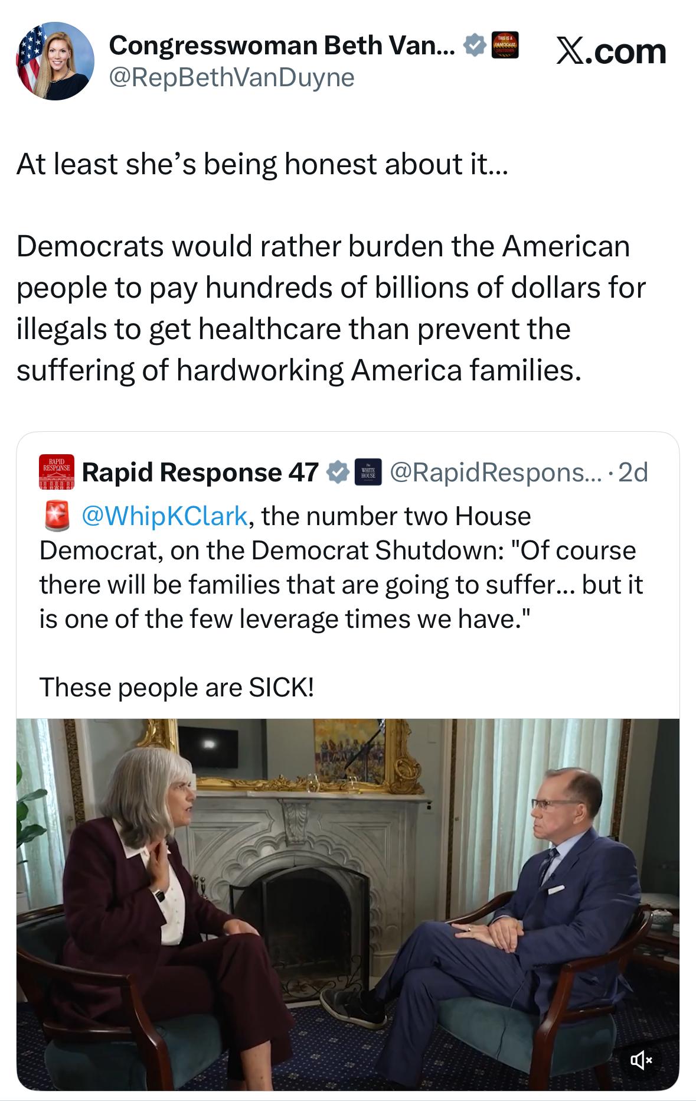This screenshot has width=696, height=1101.
Task: Click the "Democrats would rather burden" paragraph
Action: point(331,308)
